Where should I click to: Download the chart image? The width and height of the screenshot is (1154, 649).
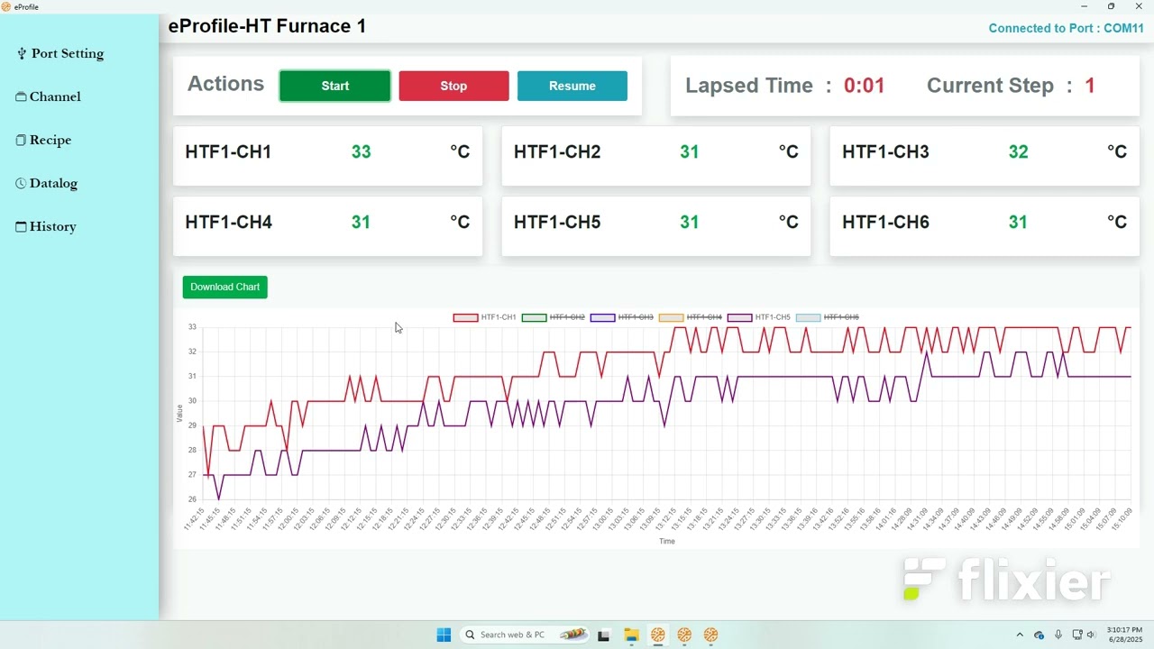point(224,287)
